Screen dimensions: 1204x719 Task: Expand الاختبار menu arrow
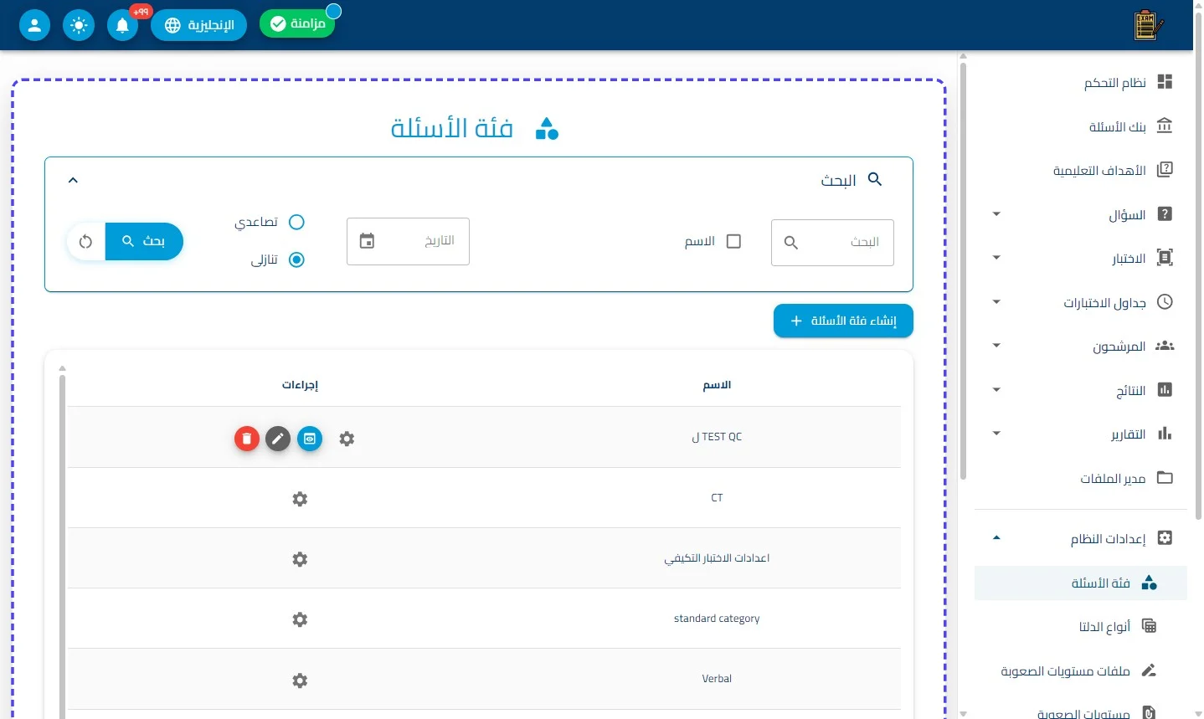point(996,258)
